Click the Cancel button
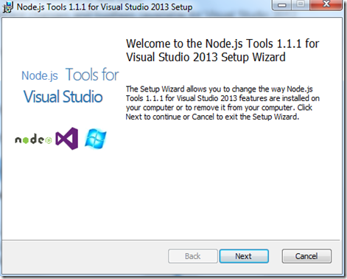Screen dimensions: 347x279 [306, 256]
